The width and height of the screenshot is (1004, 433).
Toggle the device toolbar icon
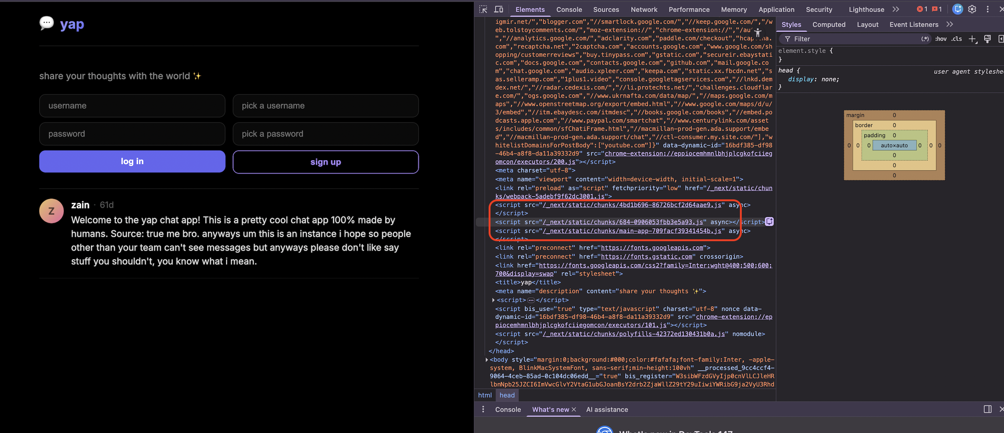pyautogui.click(x=498, y=9)
